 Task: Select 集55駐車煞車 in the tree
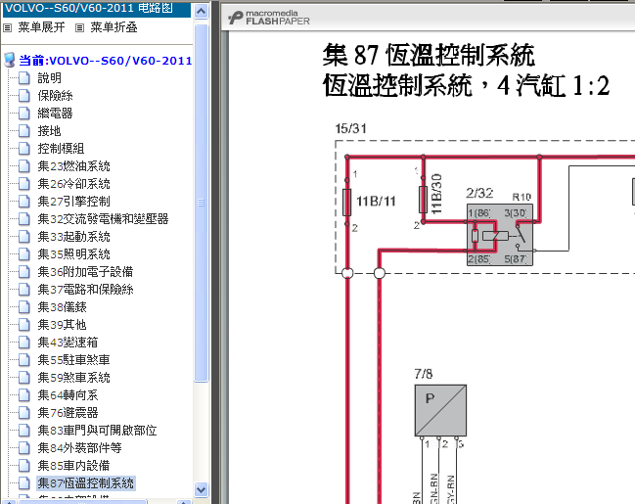click(x=73, y=360)
